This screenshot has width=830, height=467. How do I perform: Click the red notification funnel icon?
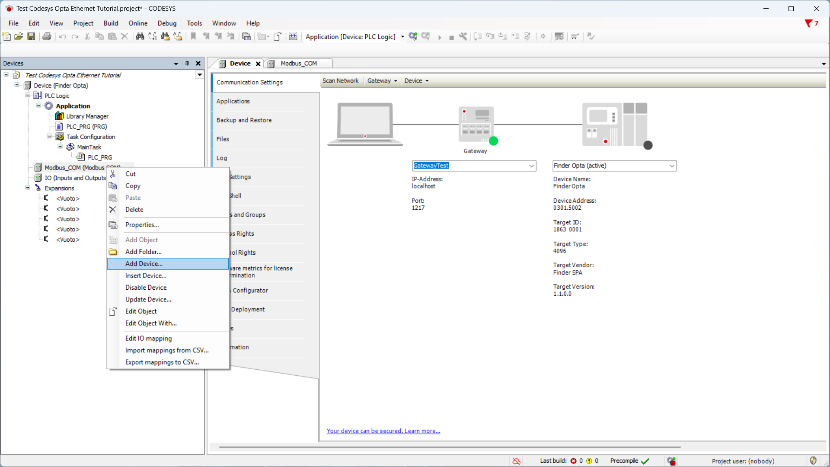[808, 23]
